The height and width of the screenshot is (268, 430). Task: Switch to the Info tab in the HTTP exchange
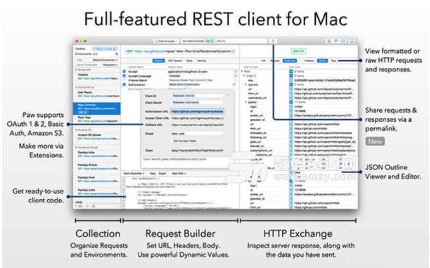click(263, 61)
